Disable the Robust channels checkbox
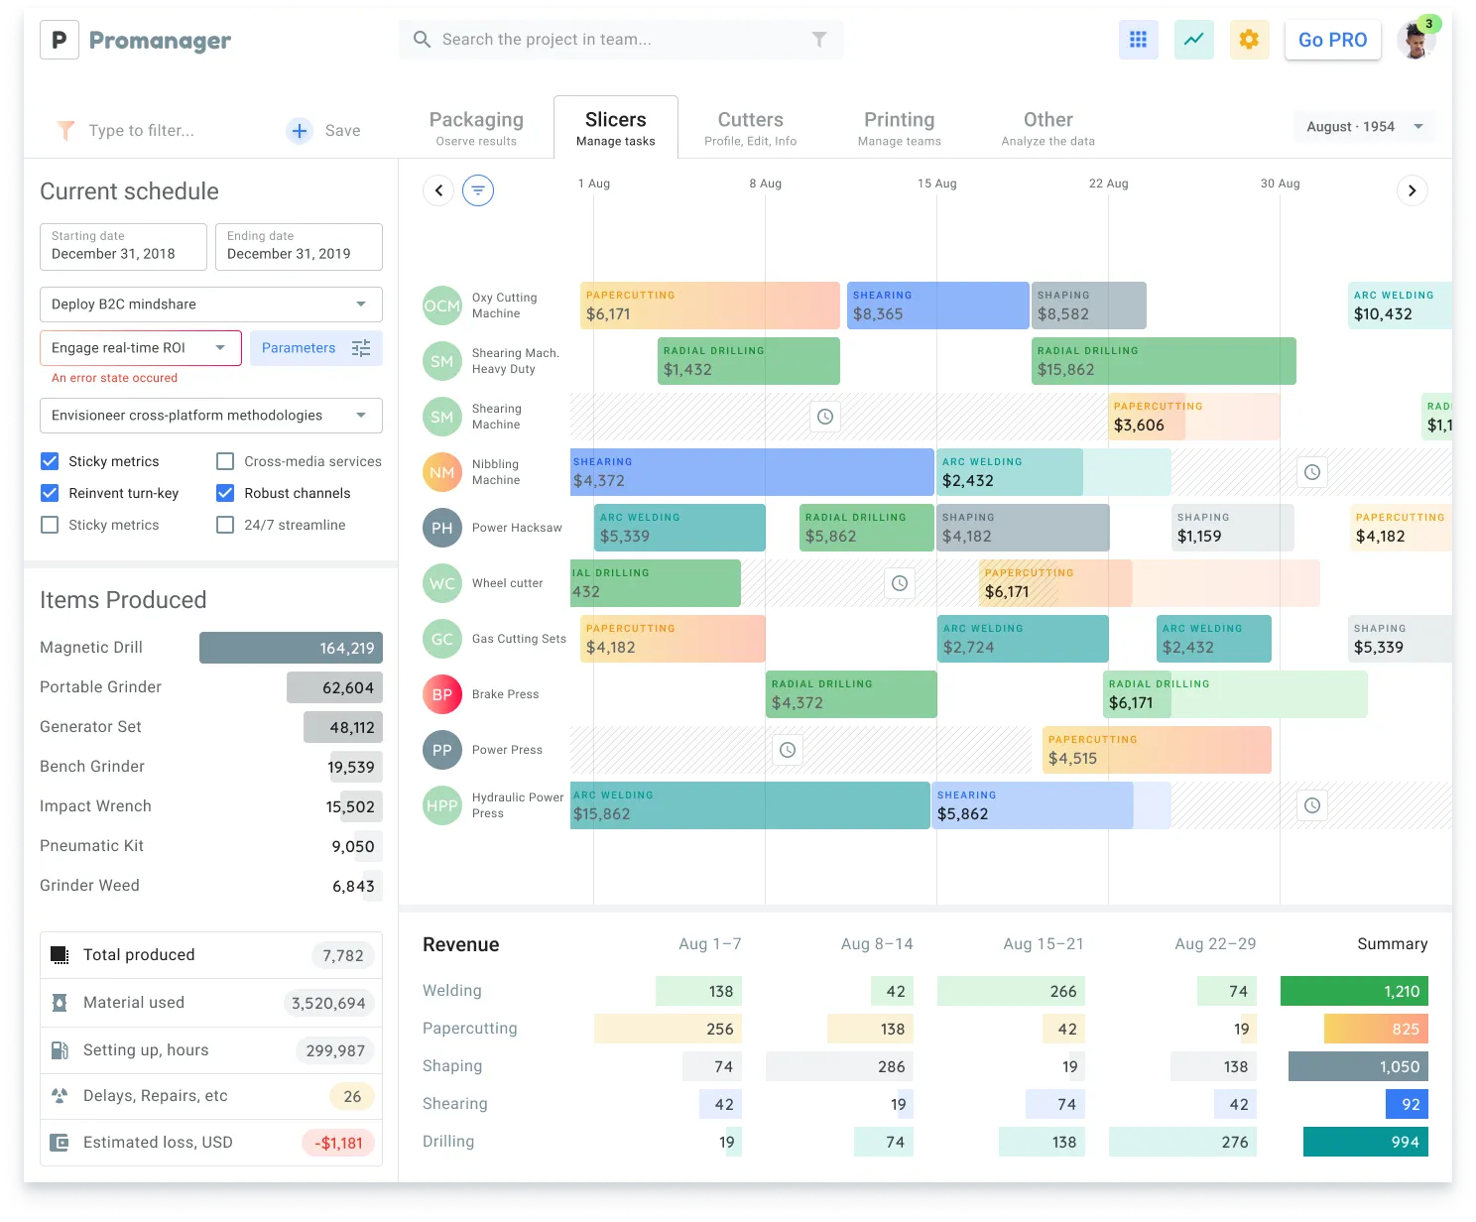The width and height of the screenshot is (1476, 1222). (225, 493)
